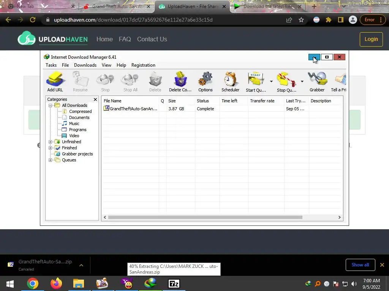Open the Scheduler clock icon
Screen dimensions: 389x291
[x=230, y=82]
